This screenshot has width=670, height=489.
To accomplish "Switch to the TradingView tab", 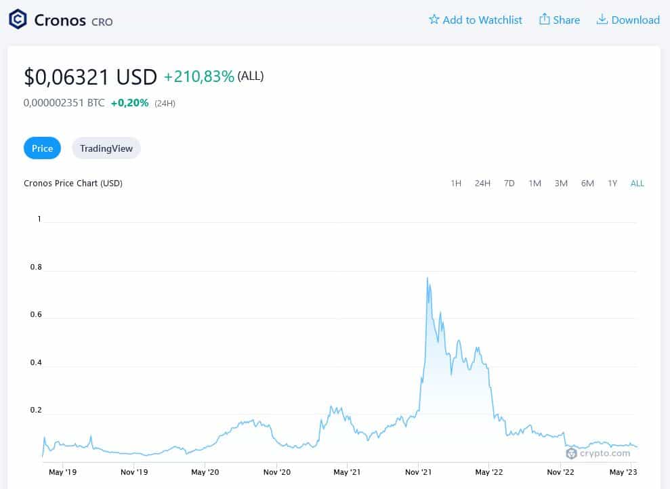I will (x=106, y=148).
